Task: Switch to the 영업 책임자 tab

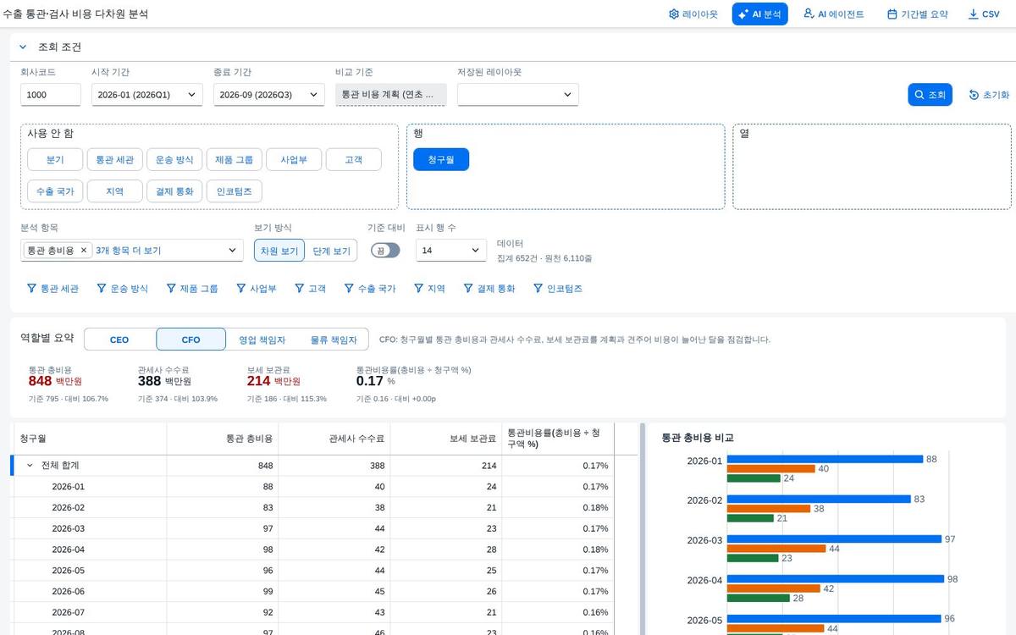Action: [262, 340]
